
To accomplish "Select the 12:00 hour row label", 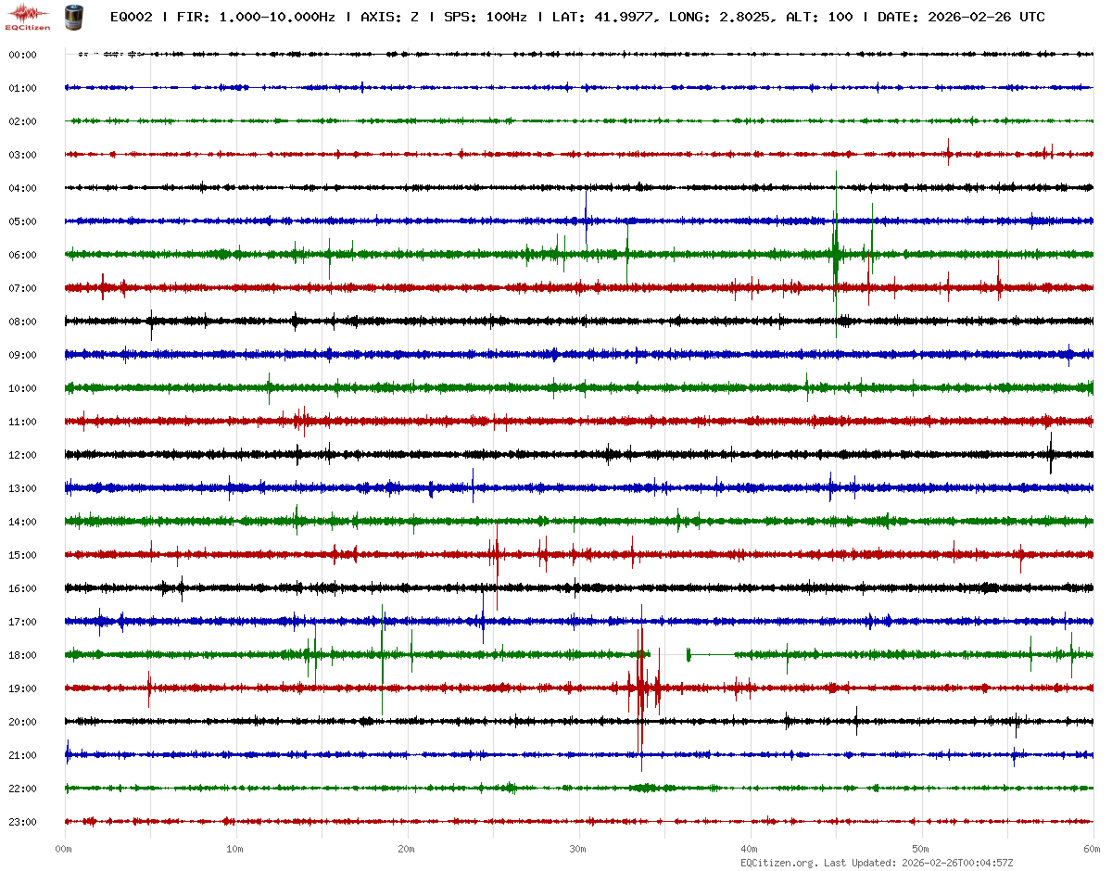I will pyautogui.click(x=22, y=455).
